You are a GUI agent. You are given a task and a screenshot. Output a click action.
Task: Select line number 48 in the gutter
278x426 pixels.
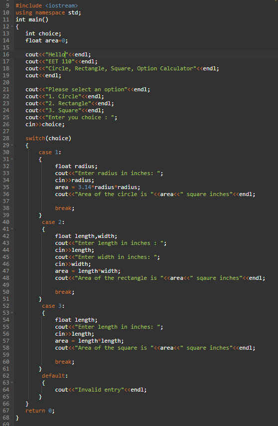(x=6, y=278)
